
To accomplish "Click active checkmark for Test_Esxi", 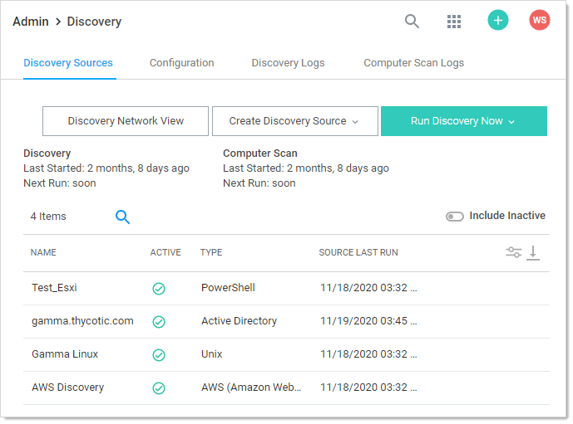I will pos(158,289).
